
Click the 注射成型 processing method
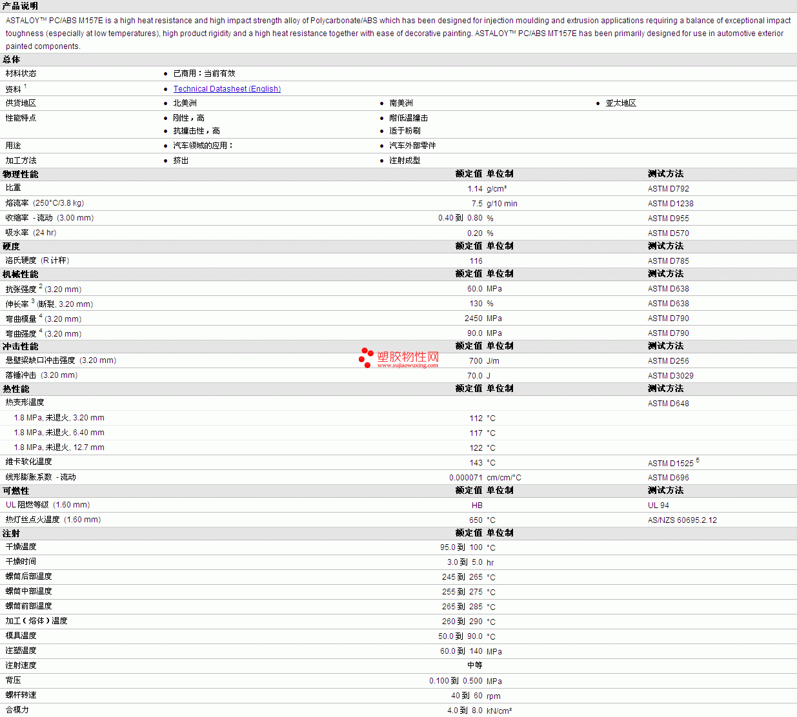pos(405,161)
